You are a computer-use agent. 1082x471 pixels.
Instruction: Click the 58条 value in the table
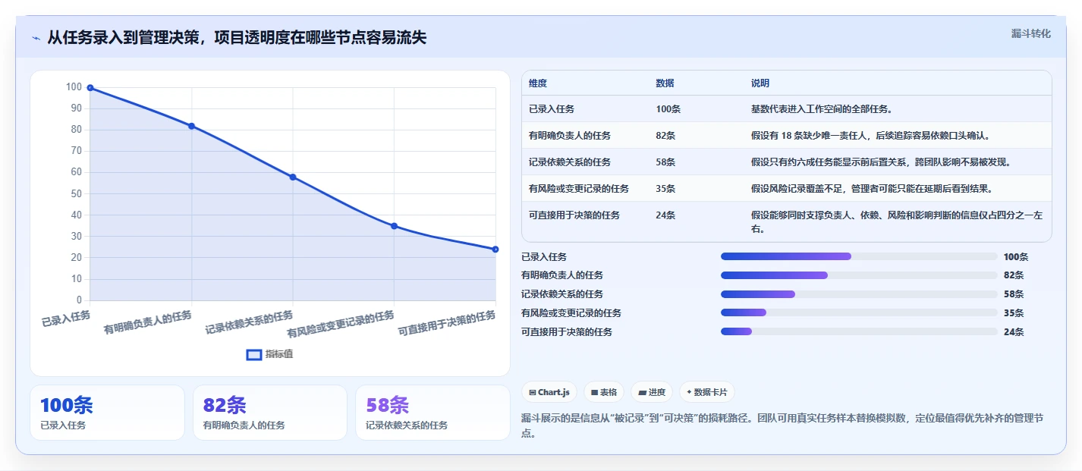[665, 162]
